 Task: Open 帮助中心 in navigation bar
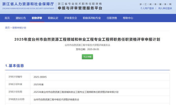tap(128, 18)
